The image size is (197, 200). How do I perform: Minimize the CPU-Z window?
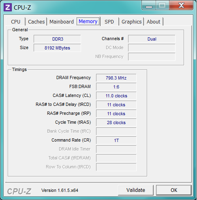[x=149, y=5]
